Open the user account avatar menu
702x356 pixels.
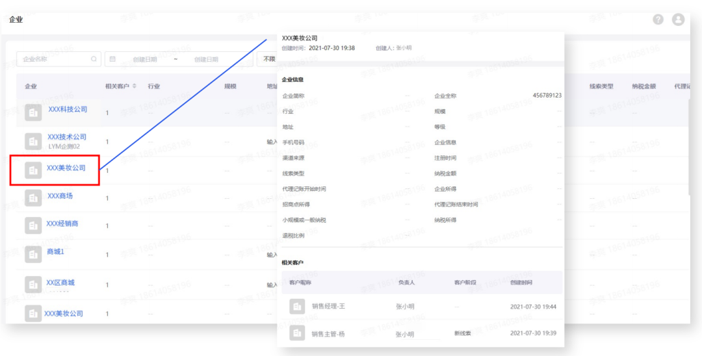(x=678, y=19)
